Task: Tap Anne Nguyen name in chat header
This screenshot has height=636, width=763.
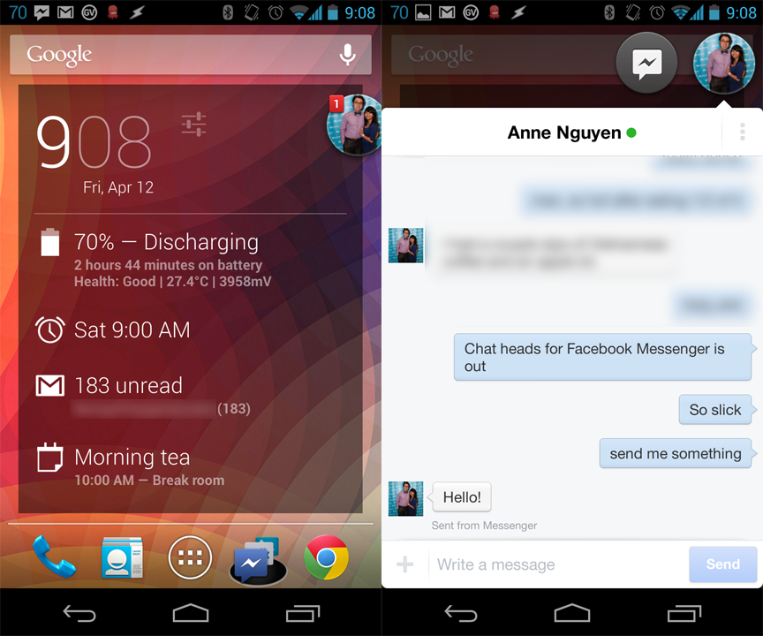Action: click(x=563, y=133)
